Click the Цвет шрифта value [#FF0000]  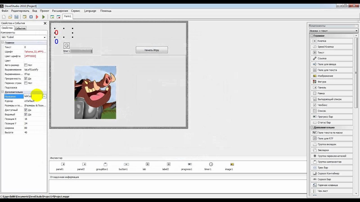click(35, 56)
